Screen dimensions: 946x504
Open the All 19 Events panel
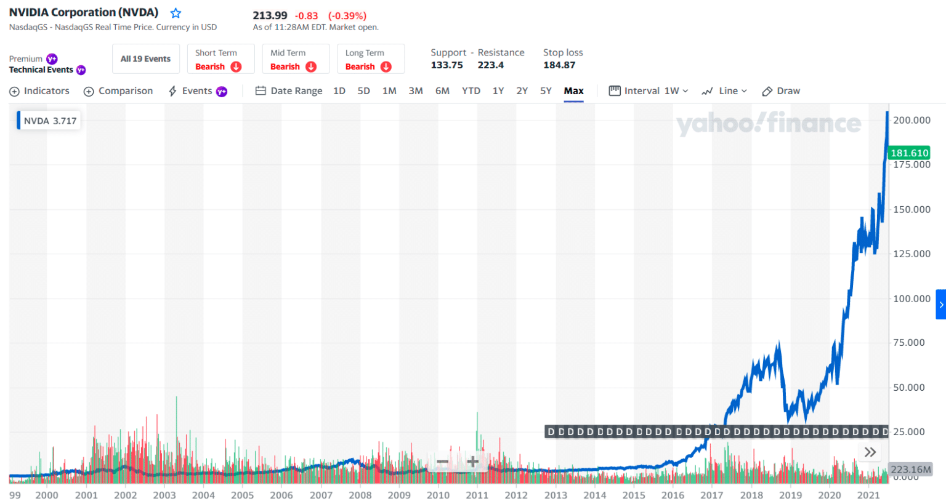[146, 58]
